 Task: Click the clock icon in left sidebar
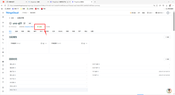pyautogui.click(x=3, y=49)
